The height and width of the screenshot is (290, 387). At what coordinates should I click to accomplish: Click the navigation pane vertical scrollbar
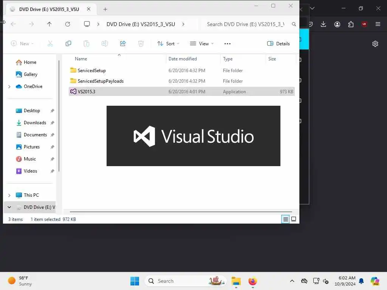tap(59, 116)
